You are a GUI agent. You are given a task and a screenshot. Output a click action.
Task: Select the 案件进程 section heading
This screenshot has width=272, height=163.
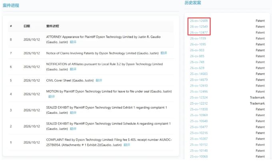pos(11,5)
